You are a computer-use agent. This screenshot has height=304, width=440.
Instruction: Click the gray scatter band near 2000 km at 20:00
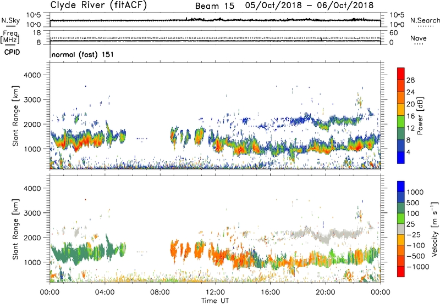(x=326, y=238)
